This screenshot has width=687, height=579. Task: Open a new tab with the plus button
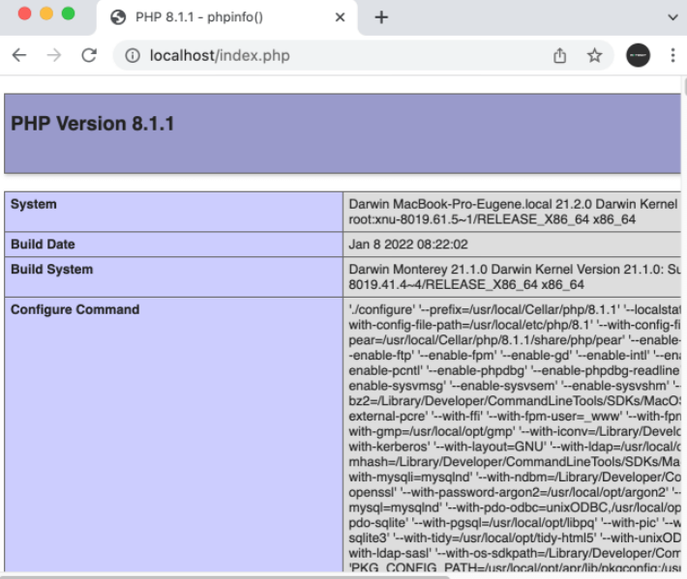[x=381, y=17]
